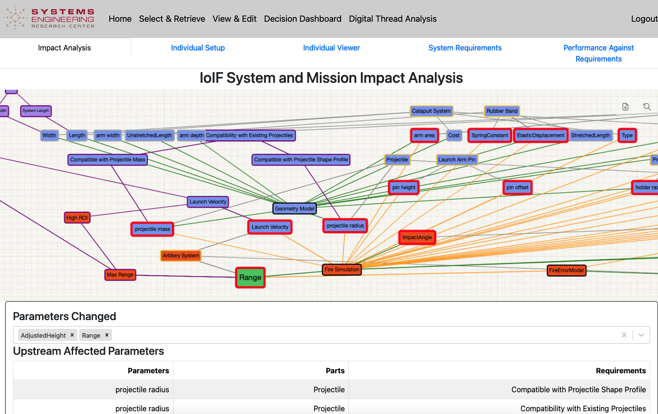
Task: Click the download graph icon
Action: click(625, 107)
